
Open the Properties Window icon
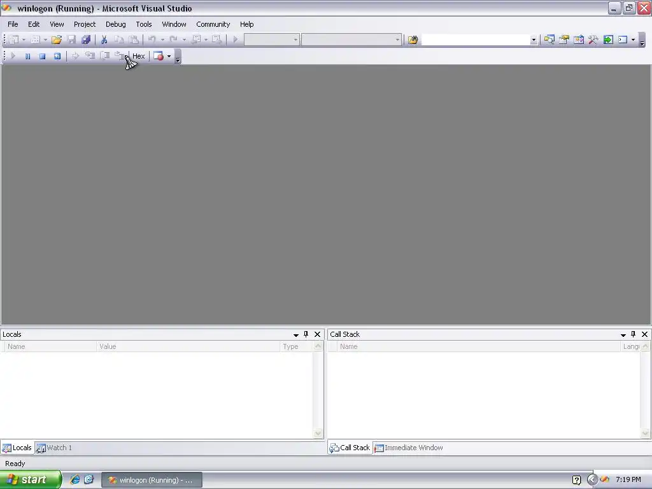pyautogui.click(x=564, y=39)
